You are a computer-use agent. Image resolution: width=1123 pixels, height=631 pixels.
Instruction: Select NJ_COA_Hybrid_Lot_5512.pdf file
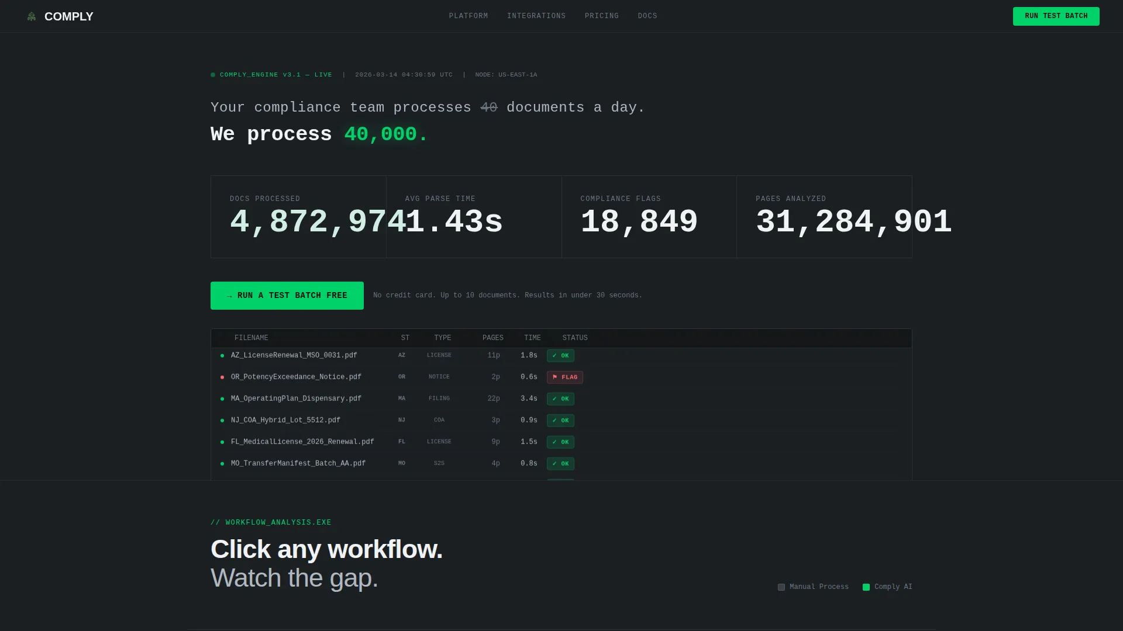coord(285,420)
